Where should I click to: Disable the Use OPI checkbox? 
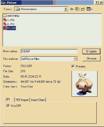(8, 106)
